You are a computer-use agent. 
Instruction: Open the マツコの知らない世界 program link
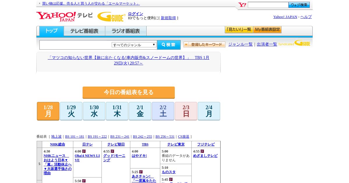tap(129, 60)
